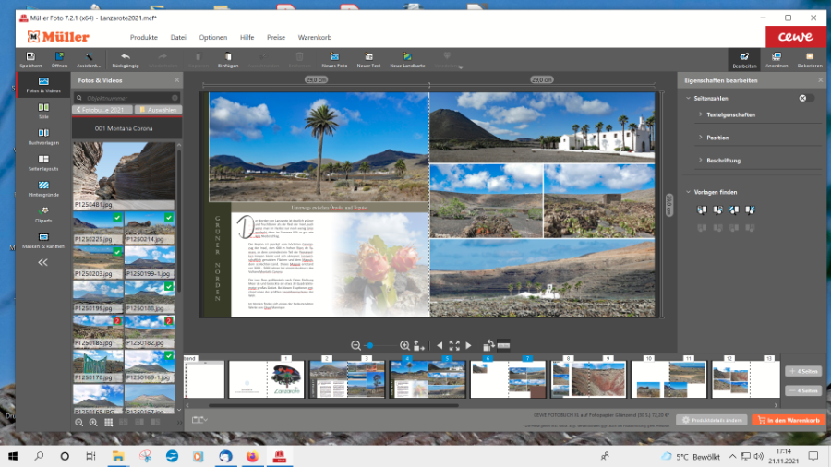Open the Produkte menu
The width and height of the screenshot is (831, 467).
pos(143,37)
